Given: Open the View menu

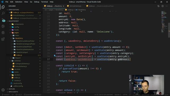Looking at the screenshot, I should click(x=26, y=2).
